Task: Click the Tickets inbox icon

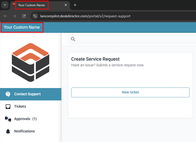Action: 8,106
